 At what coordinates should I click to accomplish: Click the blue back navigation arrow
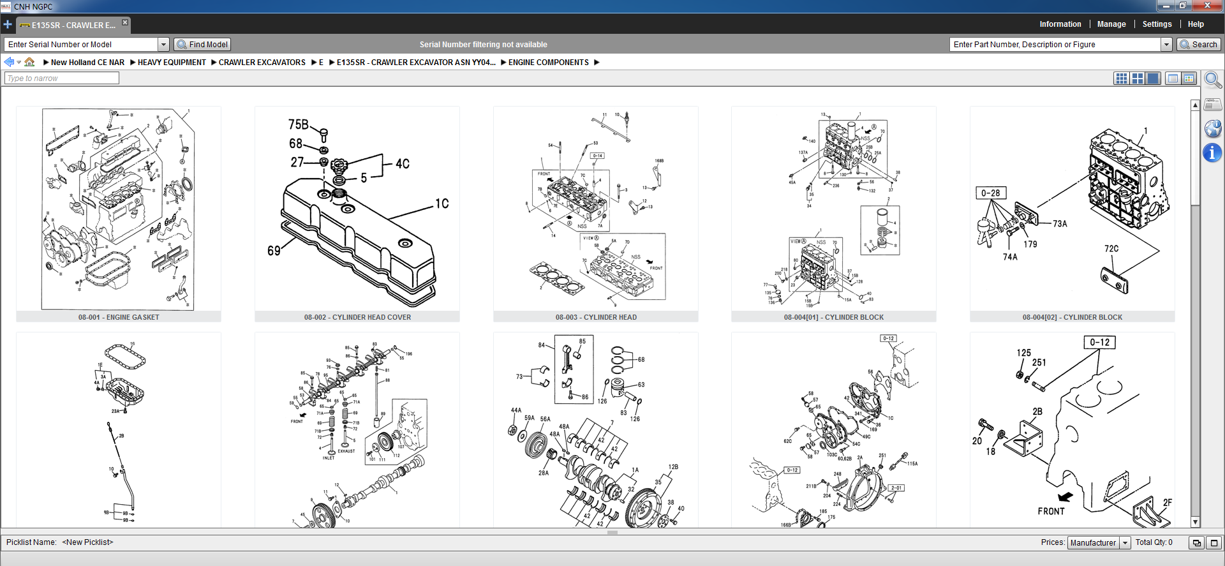tap(9, 62)
